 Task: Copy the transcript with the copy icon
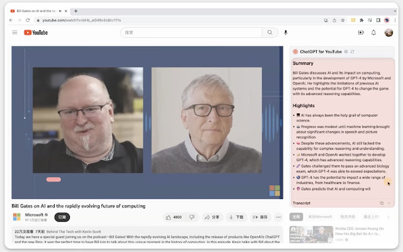[x=382, y=203]
